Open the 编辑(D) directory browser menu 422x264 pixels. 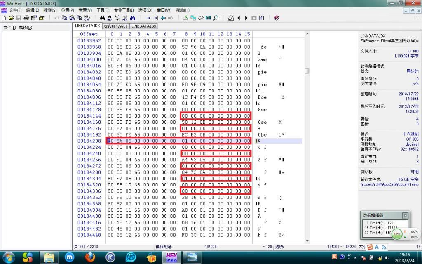tap(25, 28)
